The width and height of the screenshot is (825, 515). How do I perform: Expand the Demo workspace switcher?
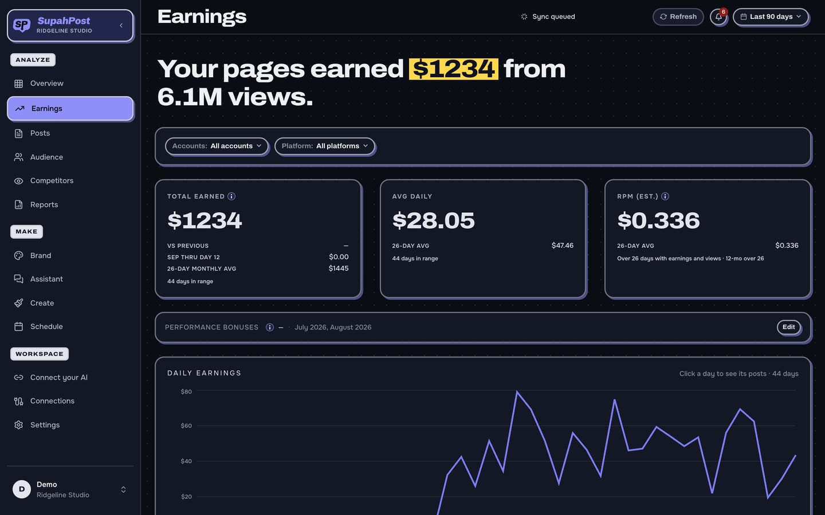[123, 490]
